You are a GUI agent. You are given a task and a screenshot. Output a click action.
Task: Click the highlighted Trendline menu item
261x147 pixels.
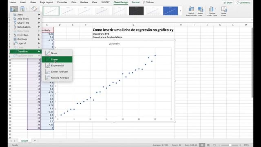[x=26, y=51]
